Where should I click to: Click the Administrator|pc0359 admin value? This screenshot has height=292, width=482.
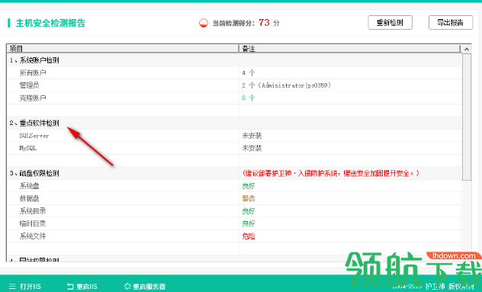(x=286, y=85)
